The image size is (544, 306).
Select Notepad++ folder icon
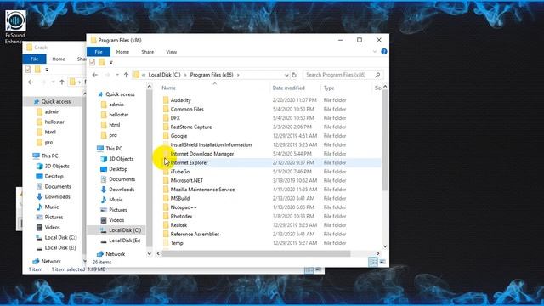pyautogui.click(x=166, y=207)
